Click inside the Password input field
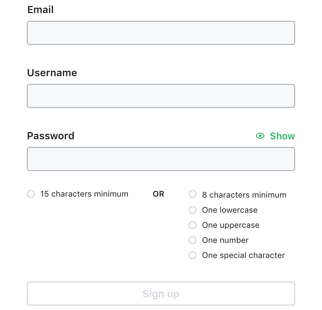Screen dimensions: 322x310 pyautogui.click(x=161, y=159)
